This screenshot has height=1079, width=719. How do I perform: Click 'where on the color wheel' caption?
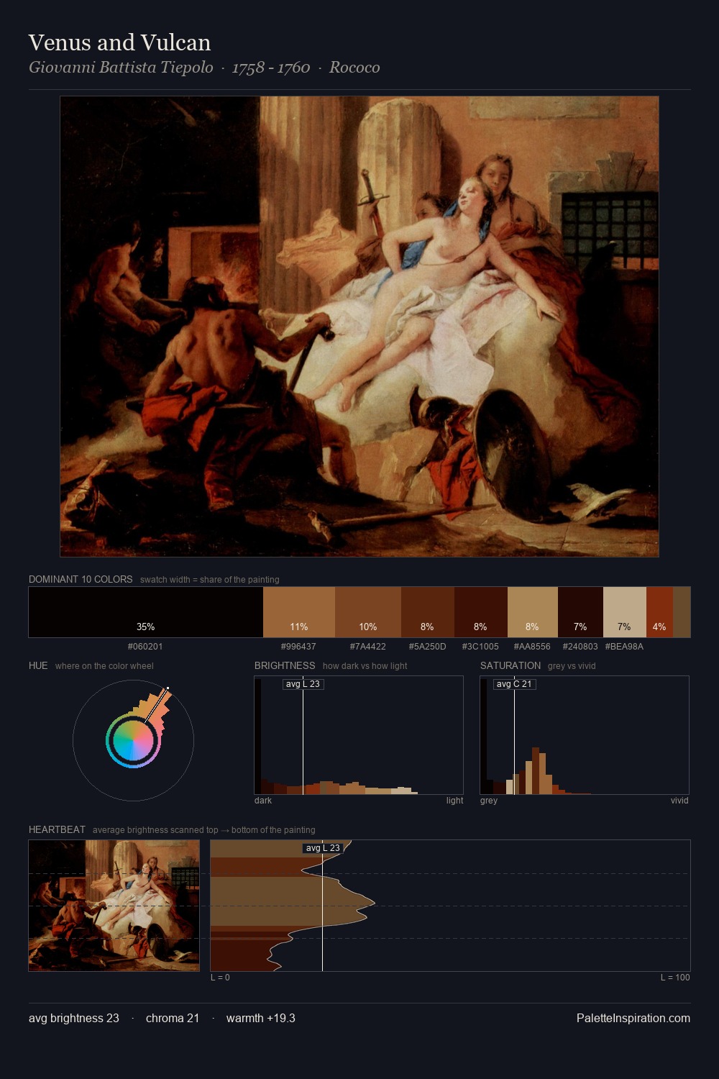104,666
